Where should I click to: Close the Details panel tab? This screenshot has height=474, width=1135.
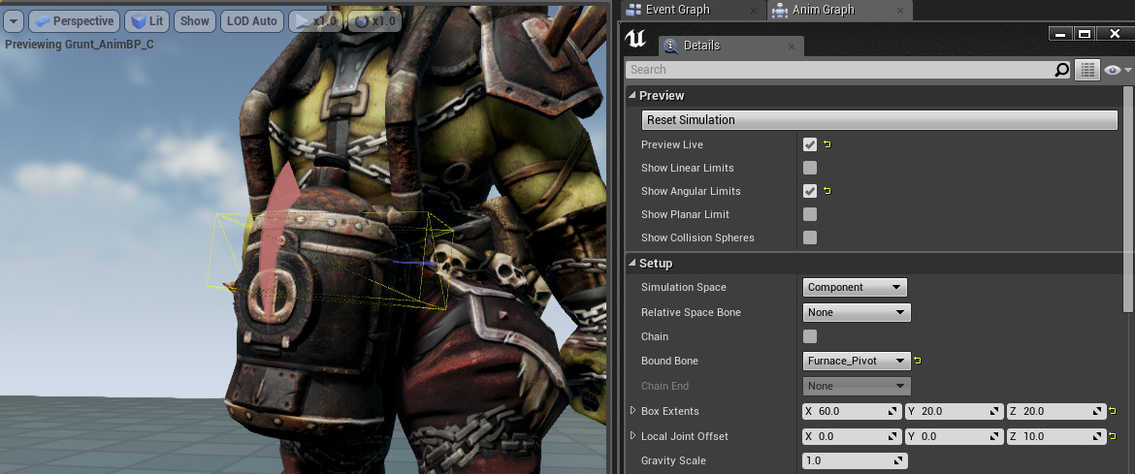792,46
